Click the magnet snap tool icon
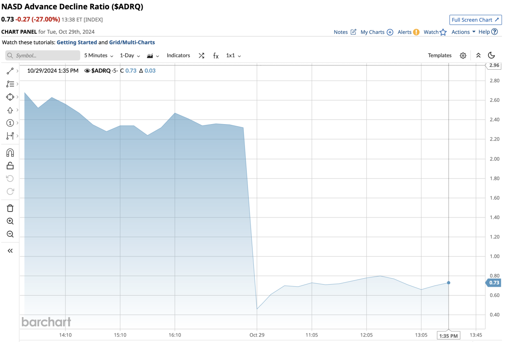Image resolution: width=506 pixels, height=342 pixels. tap(10, 152)
